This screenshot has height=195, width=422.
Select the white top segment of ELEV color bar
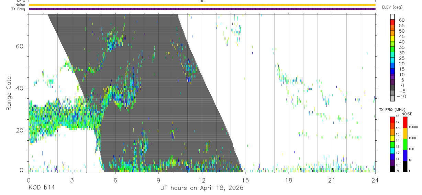point(392,17)
